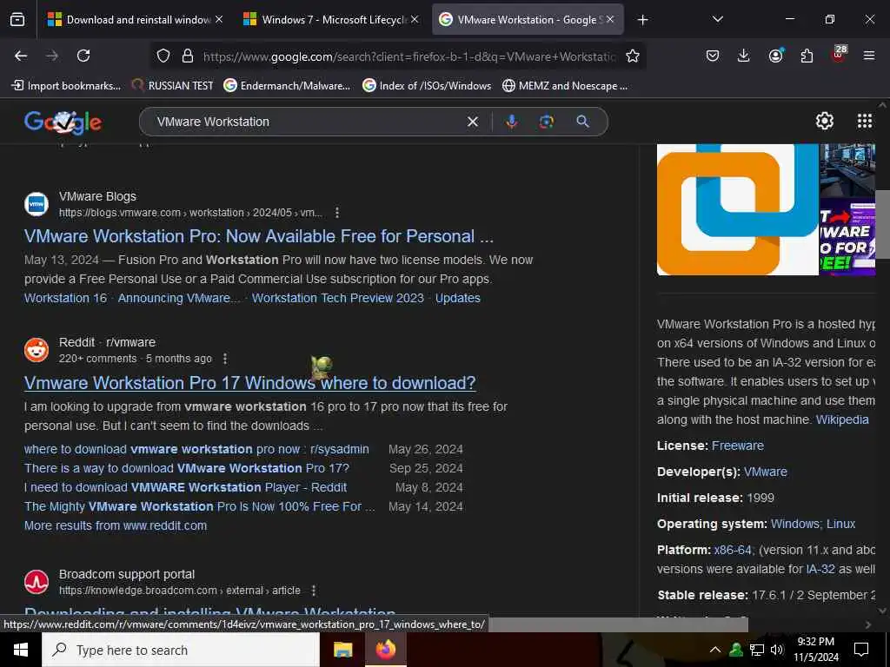This screenshot has height=667, width=890.
Task: Click the Type here to search box
Action: point(181,650)
